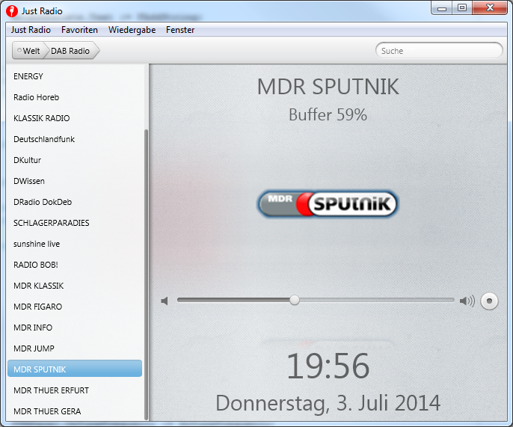Click the Just Radio app icon in title bar
The height and width of the screenshot is (427, 513).
[12, 11]
